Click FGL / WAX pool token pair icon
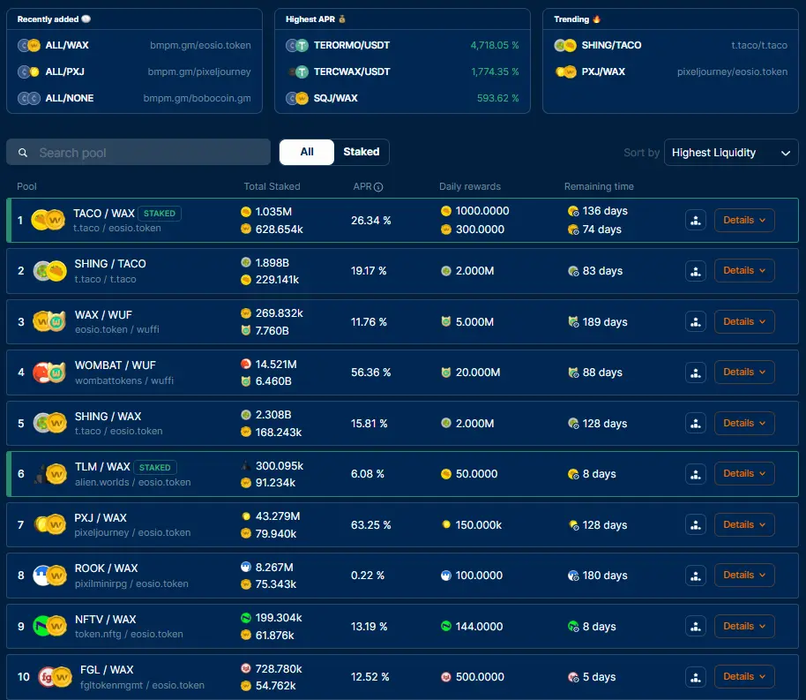The width and height of the screenshot is (806, 700). click(55, 676)
